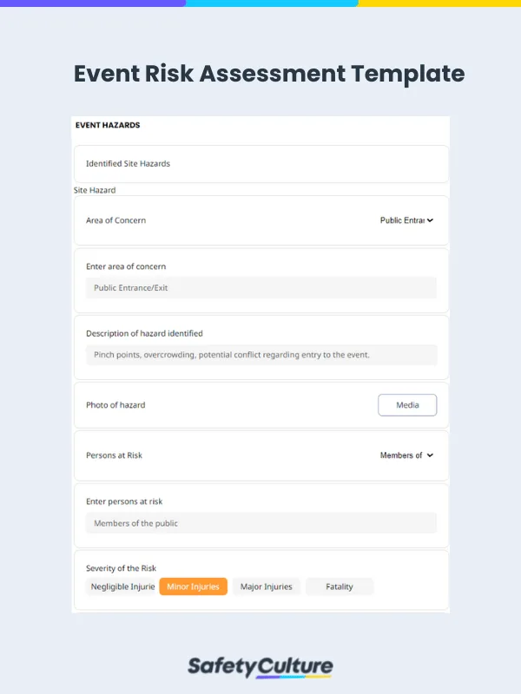The image size is (521, 694).
Task: Select the Fatality severity option
Action: coord(339,586)
